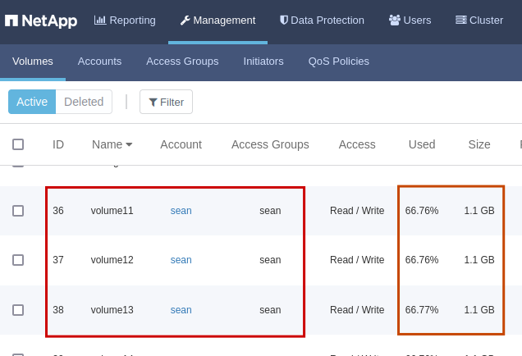The height and width of the screenshot is (356, 522).
Task: Click the Management wrench icon
Action: pos(185,21)
